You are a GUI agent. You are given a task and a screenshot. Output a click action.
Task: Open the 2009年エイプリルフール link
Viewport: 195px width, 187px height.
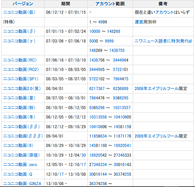[157, 136]
